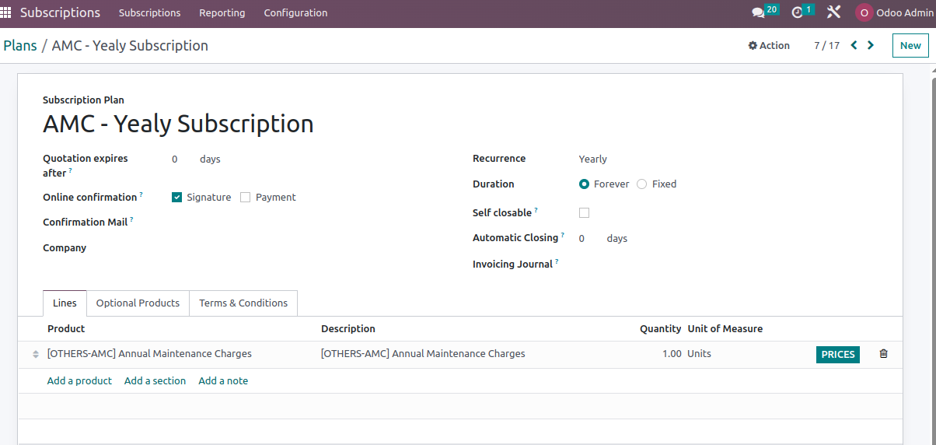Click Add a note link

223,380
